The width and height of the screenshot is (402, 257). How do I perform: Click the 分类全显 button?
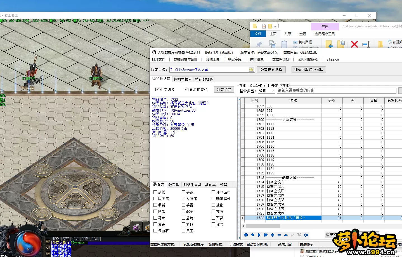pos(224,89)
